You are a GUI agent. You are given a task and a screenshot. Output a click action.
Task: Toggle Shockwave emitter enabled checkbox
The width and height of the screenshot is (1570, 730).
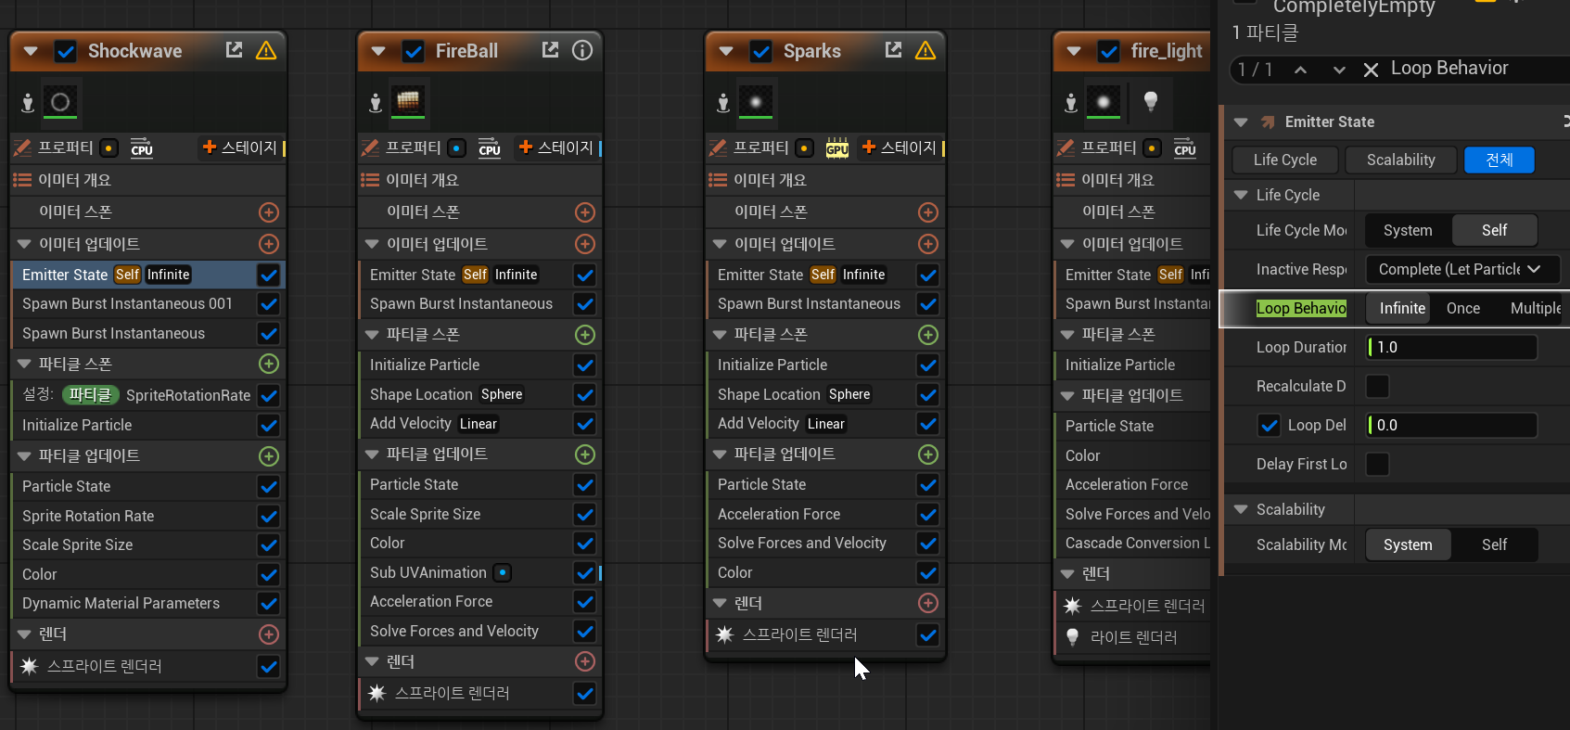coord(66,51)
